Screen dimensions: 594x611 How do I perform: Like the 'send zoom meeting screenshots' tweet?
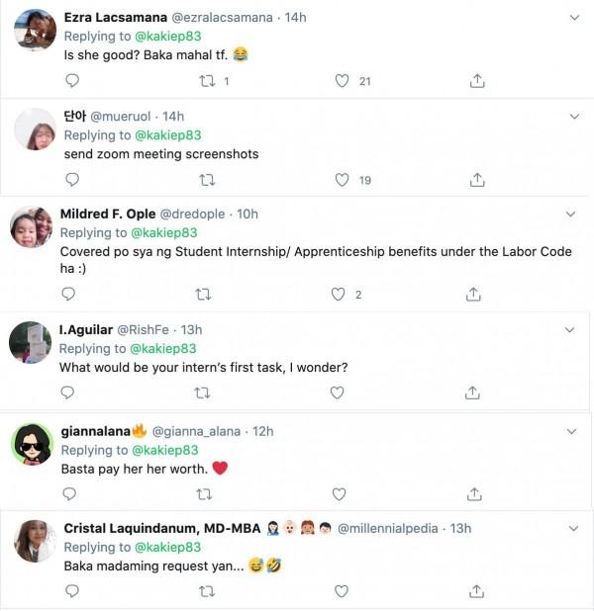[343, 179]
